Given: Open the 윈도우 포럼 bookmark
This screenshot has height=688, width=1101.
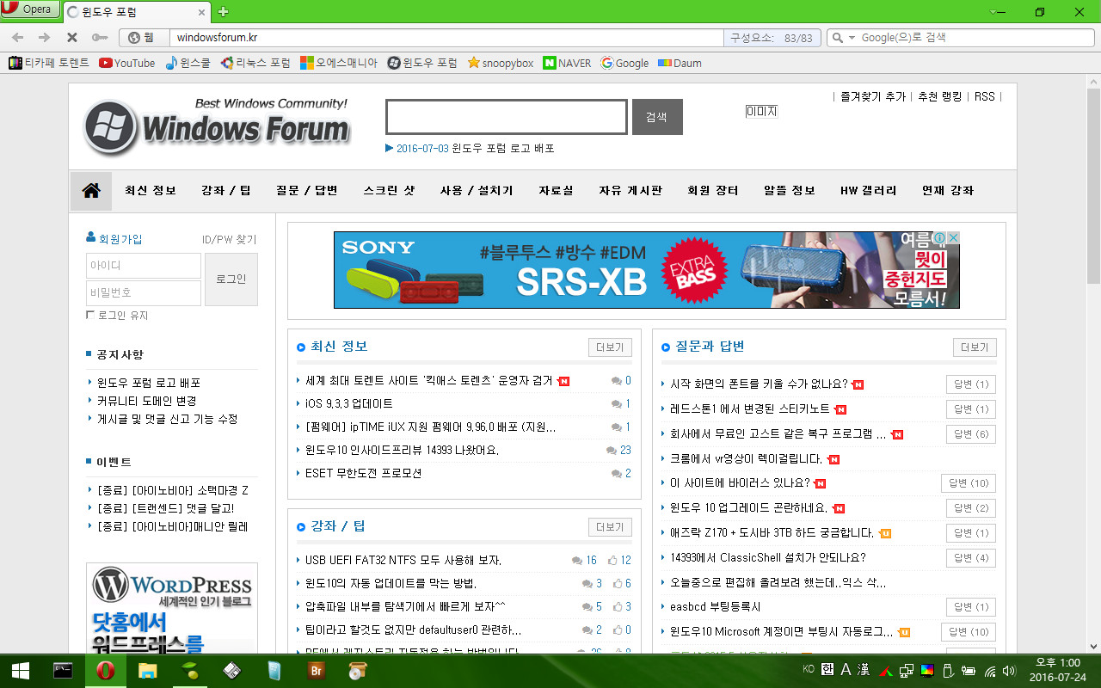Looking at the screenshot, I should pos(422,63).
